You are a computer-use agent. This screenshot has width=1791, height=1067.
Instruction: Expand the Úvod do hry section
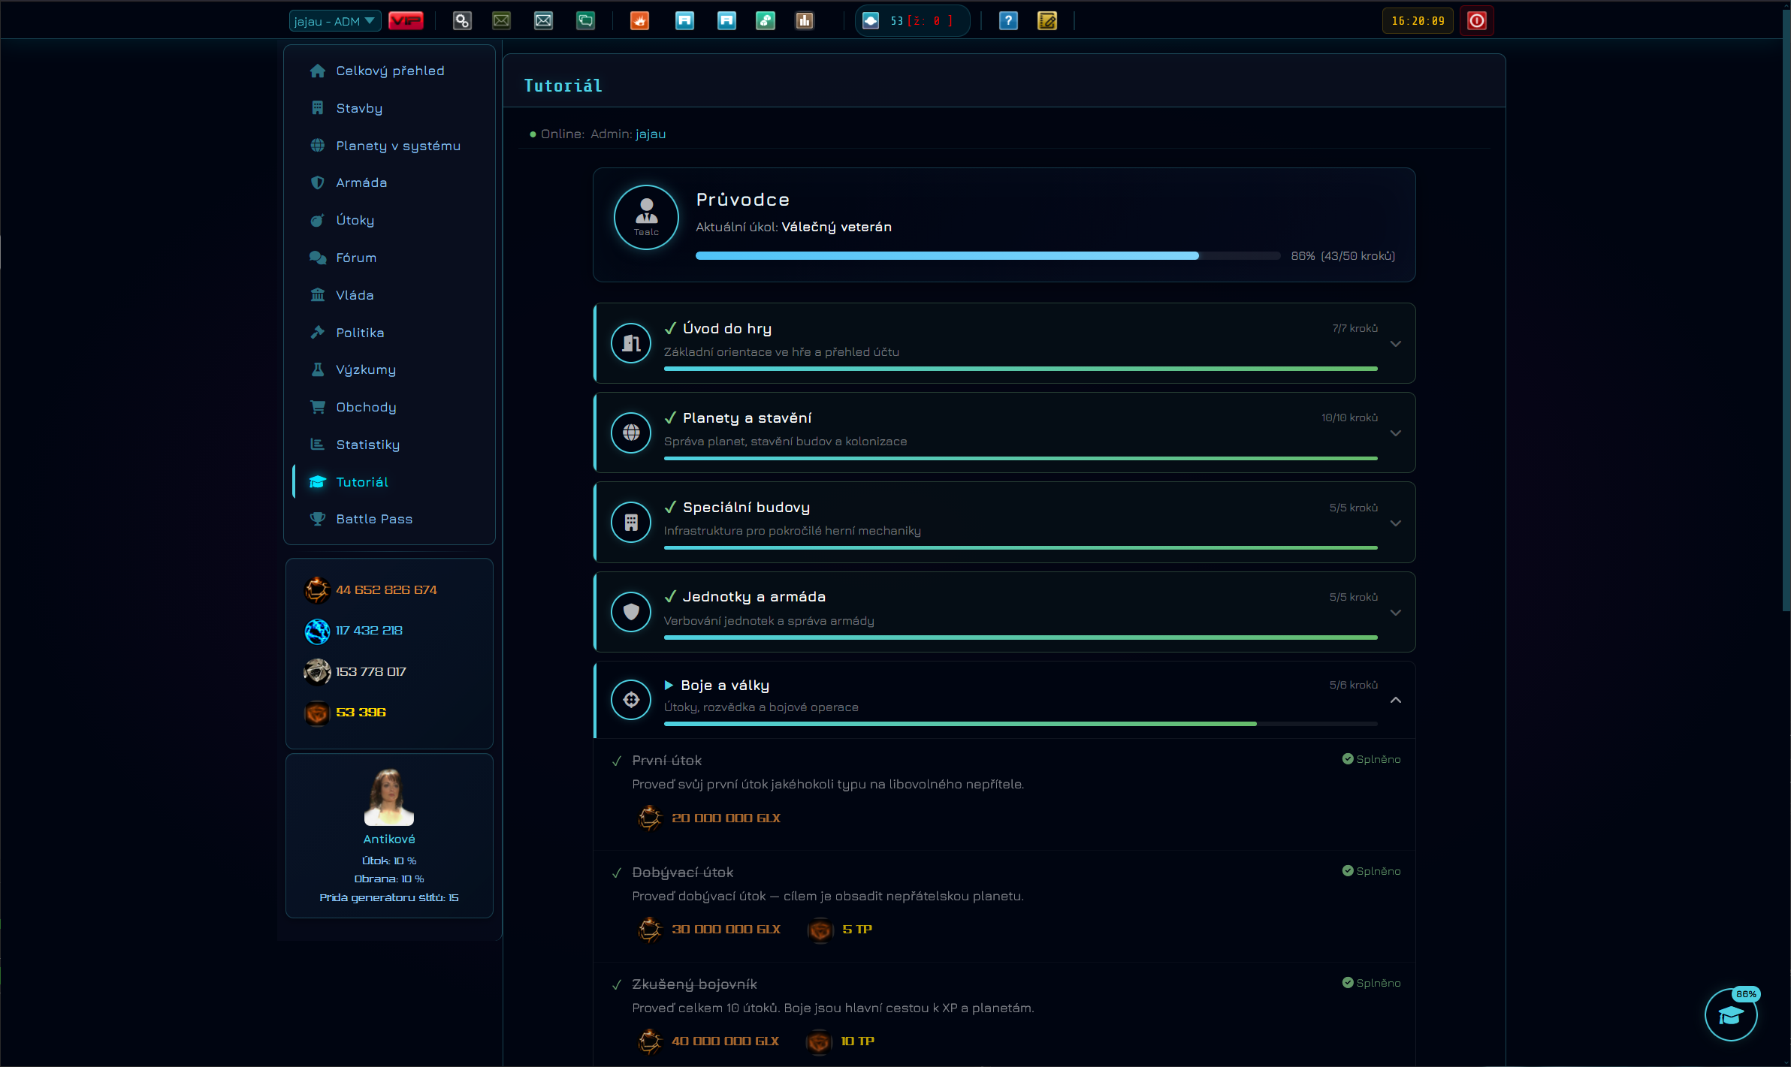[1004, 343]
